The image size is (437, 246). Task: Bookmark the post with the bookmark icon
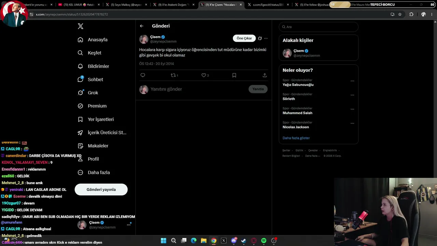point(234,75)
